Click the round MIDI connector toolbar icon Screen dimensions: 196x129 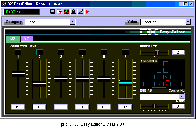coord(73,12)
